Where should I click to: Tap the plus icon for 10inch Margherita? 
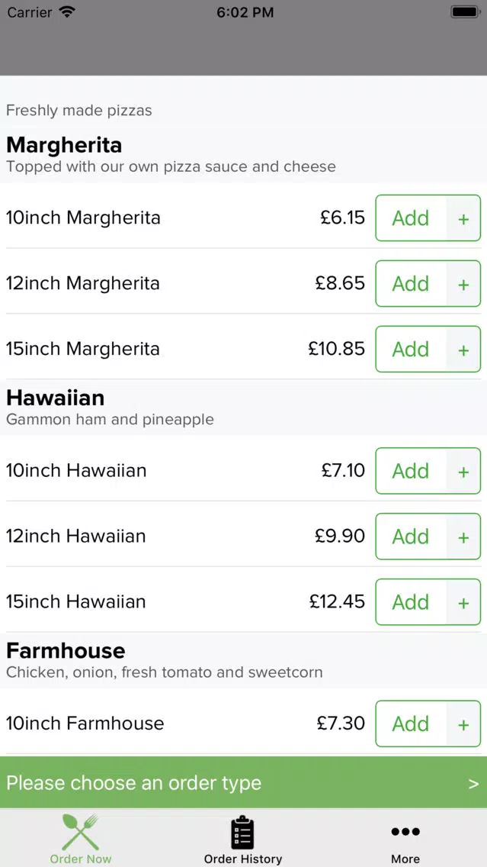pyautogui.click(x=463, y=218)
